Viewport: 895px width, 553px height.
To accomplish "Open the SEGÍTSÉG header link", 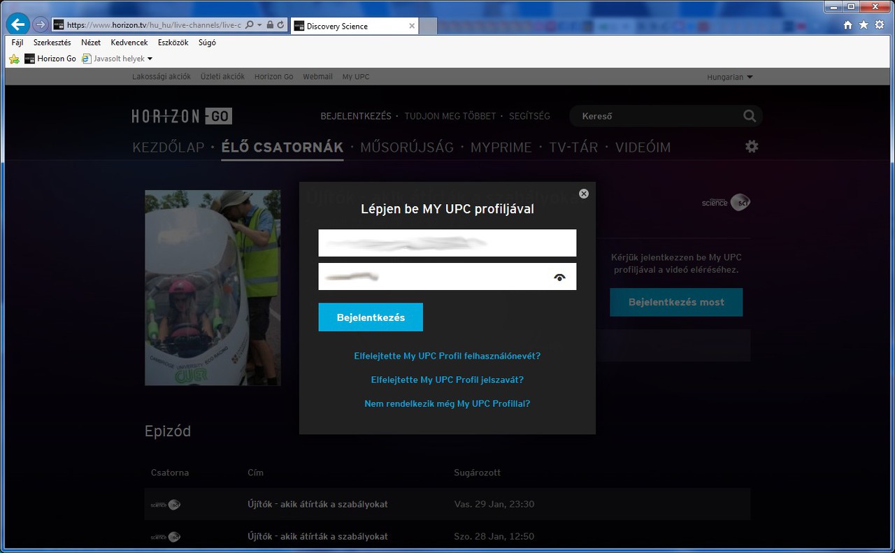I will [x=529, y=116].
